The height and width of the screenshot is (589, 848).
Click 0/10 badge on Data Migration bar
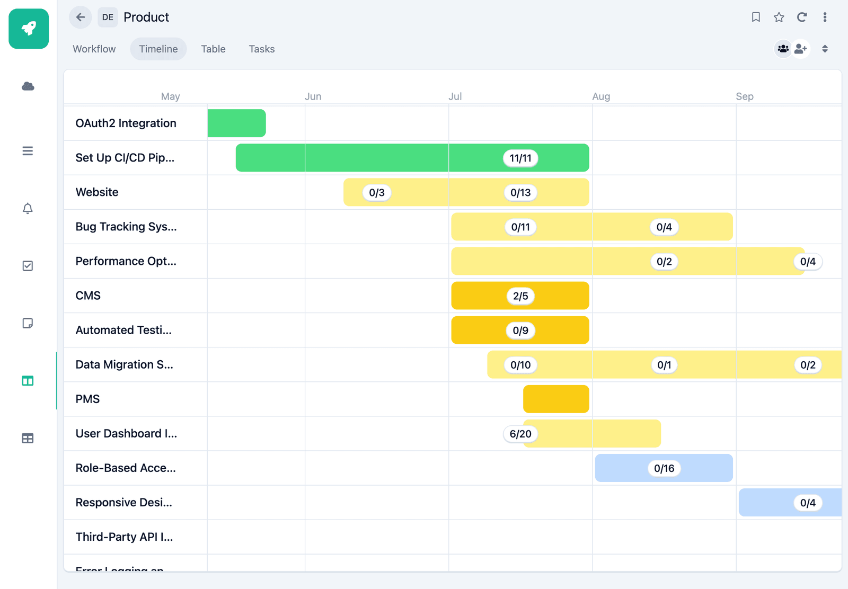[520, 364]
